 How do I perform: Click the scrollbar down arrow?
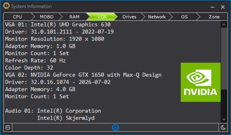pos(224,119)
